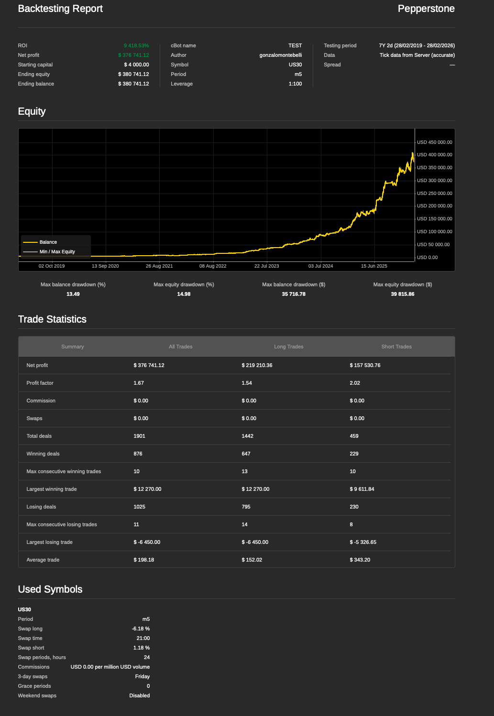Viewport: 494px width, 716px height.
Task: Click the Pepperstone broker title
Action: (426, 9)
